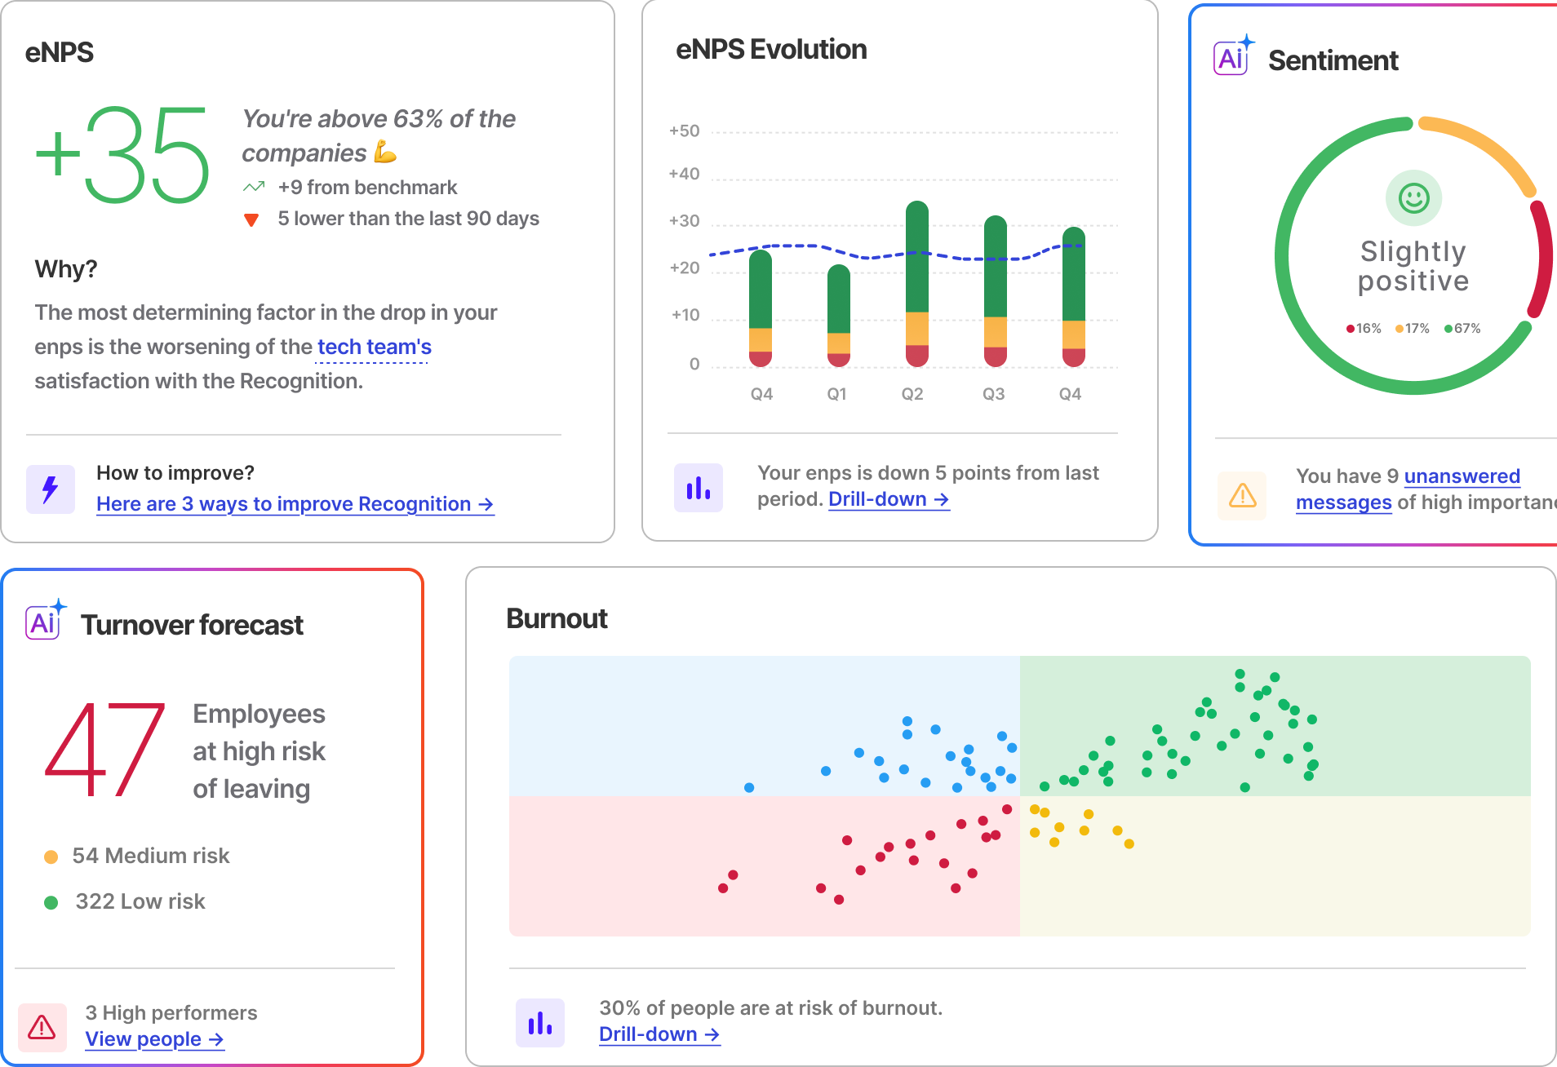Click the lightning bolt improve icon
The width and height of the screenshot is (1557, 1067).
pyautogui.click(x=51, y=489)
